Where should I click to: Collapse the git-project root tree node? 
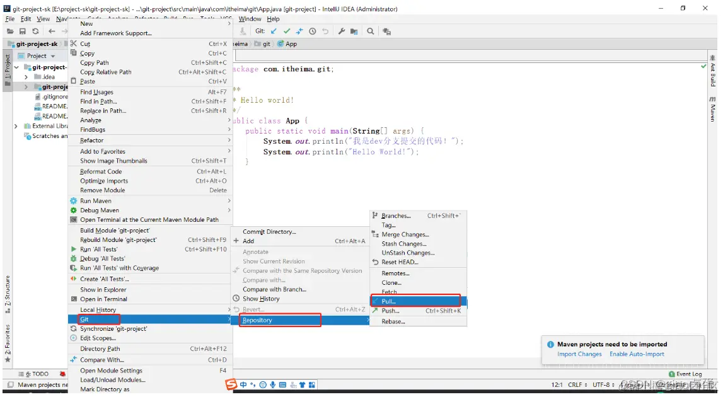tap(16, 67)
